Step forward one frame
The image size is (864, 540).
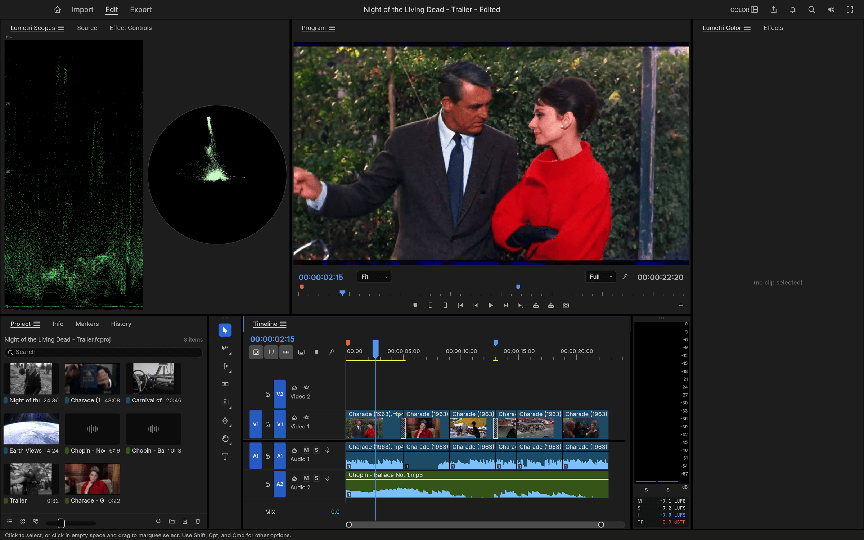click(x=505, y=305)
